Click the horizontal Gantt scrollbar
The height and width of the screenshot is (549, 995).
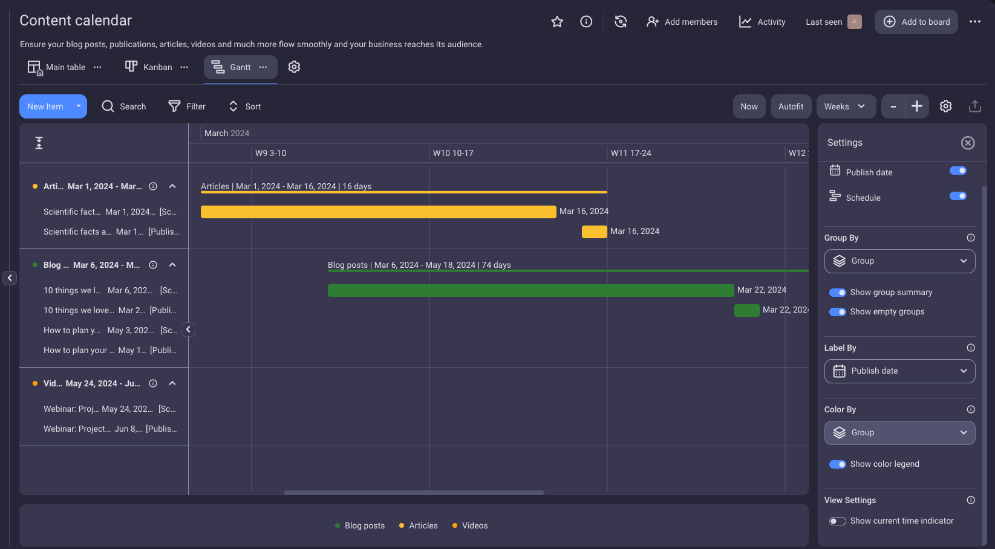[x=414, y=493]
